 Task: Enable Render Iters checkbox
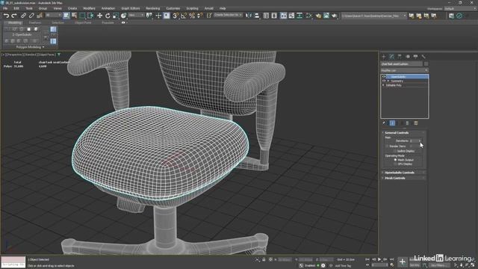click(x=387, y=146)
